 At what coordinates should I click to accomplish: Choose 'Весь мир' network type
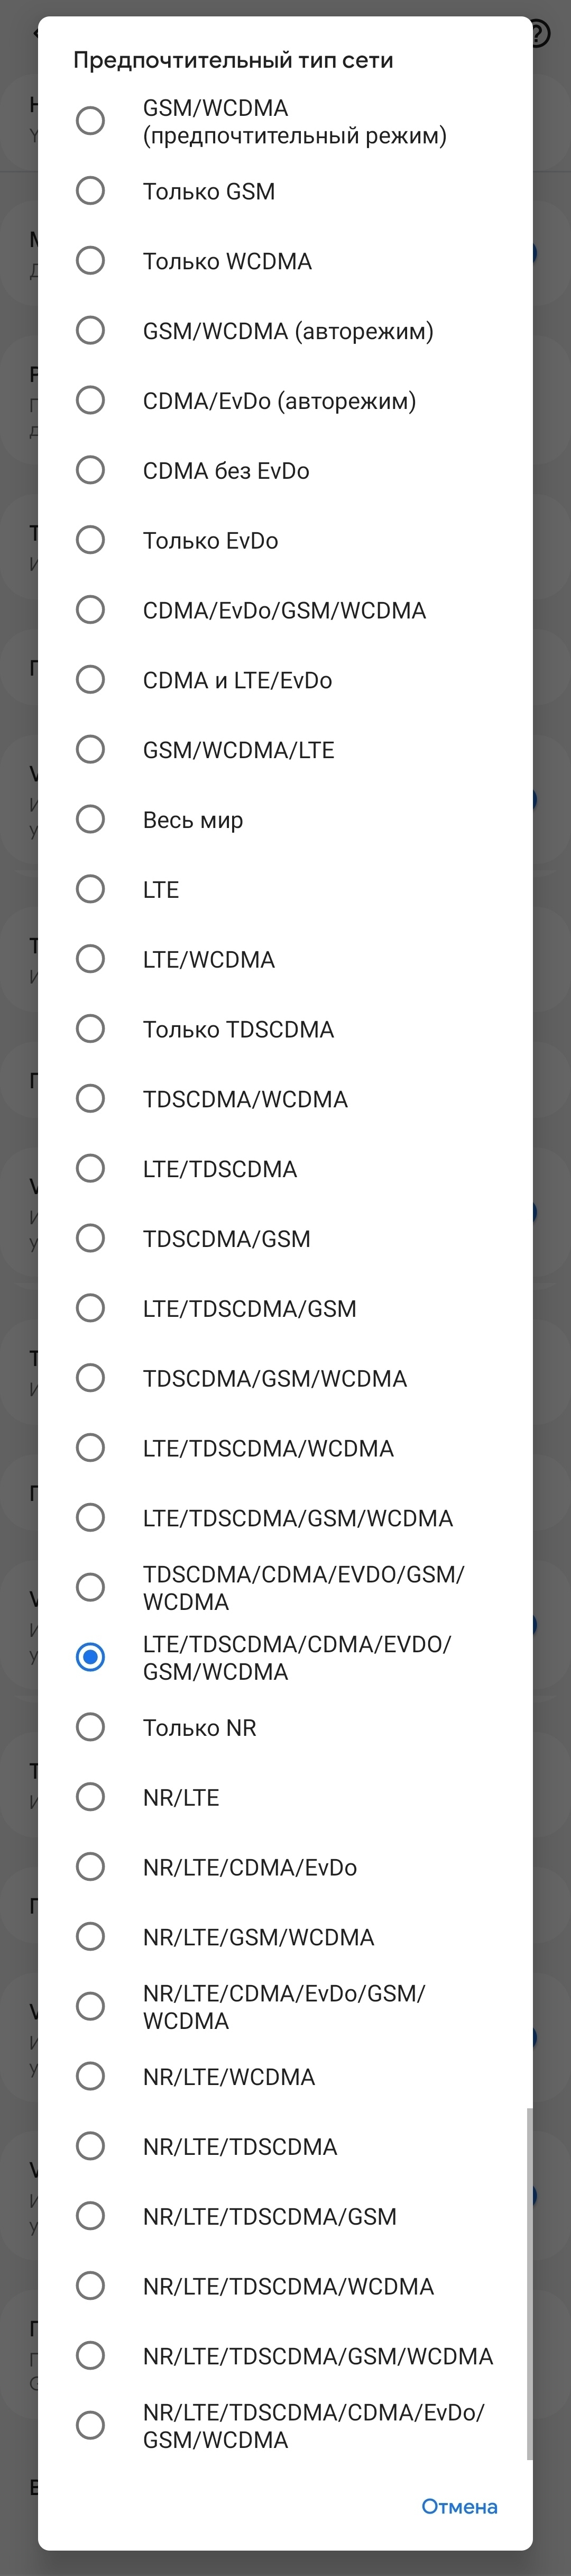pos(90,819)
